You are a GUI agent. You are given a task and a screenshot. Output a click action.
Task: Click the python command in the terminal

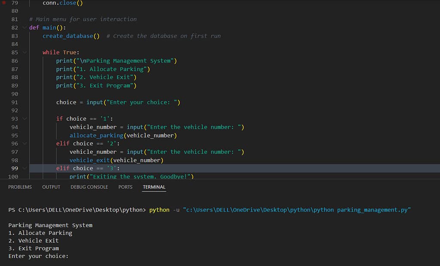pyautogui.click(x=159, y=210)
